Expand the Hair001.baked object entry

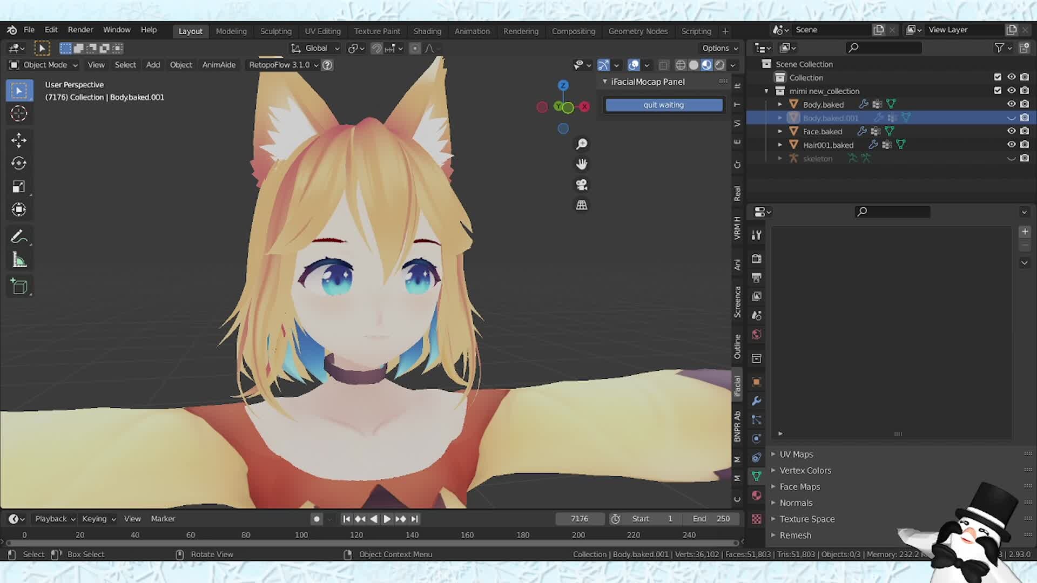coord(780,145)
